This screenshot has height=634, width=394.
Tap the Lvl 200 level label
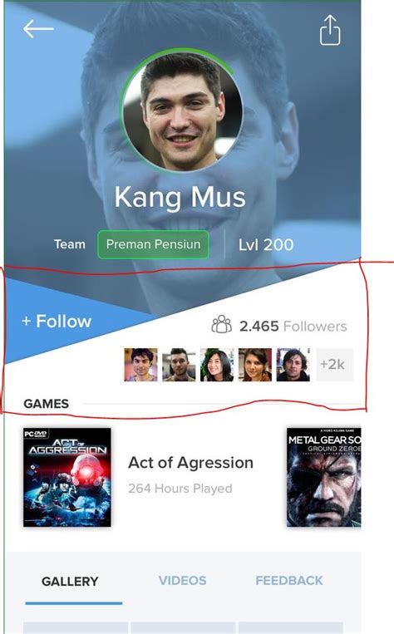point(266,244)
